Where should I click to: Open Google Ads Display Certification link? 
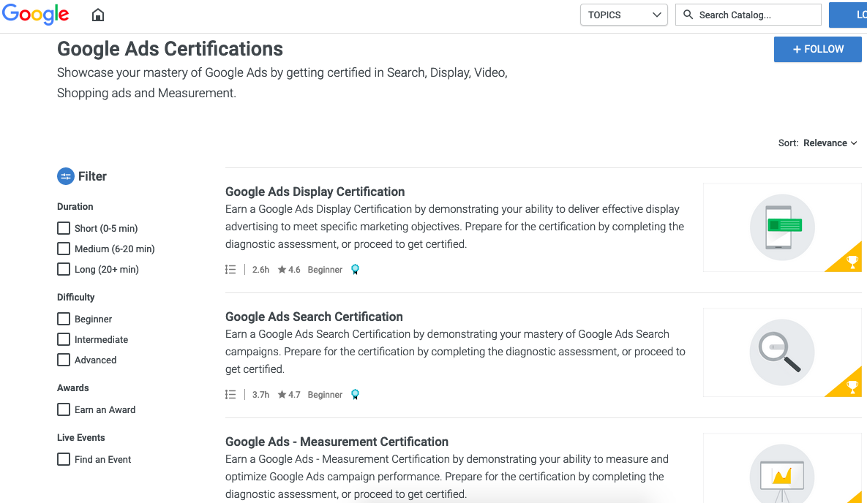point(315,192)
